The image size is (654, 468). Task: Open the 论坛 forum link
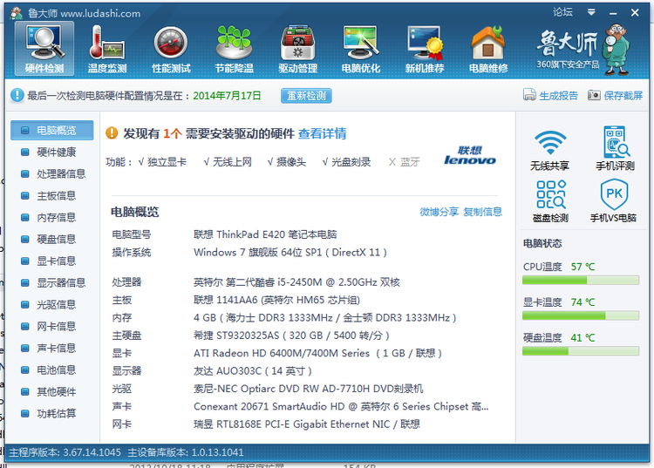coord(562,12)
